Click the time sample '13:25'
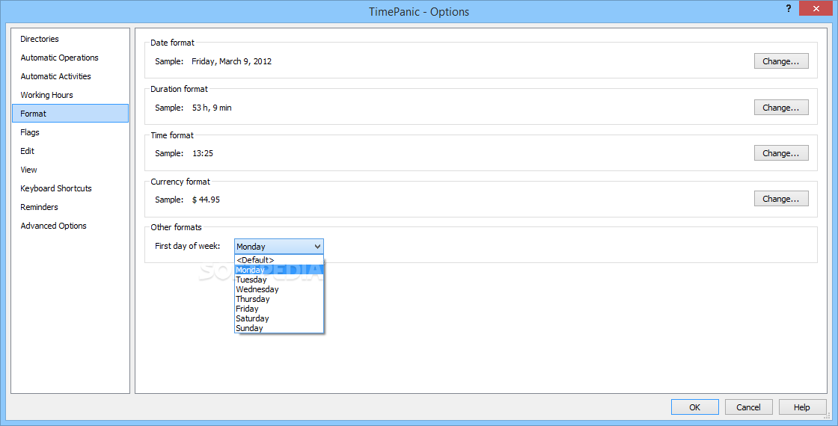The height and width of the screenshot is (426, 838). [x=203, y=153]
